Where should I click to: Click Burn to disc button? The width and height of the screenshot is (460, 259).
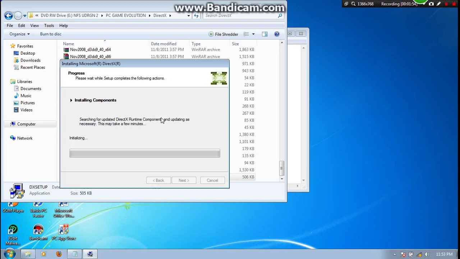(51, 34)
